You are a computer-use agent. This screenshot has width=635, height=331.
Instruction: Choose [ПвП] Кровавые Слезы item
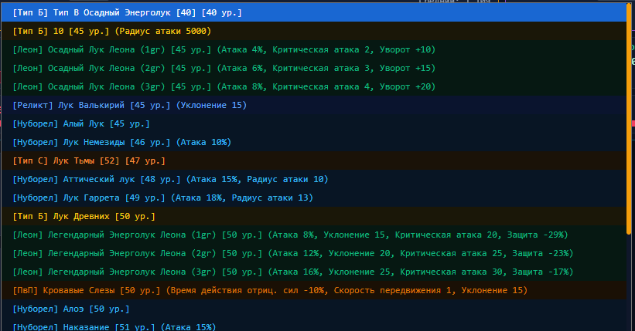click(x=314, y=291)
